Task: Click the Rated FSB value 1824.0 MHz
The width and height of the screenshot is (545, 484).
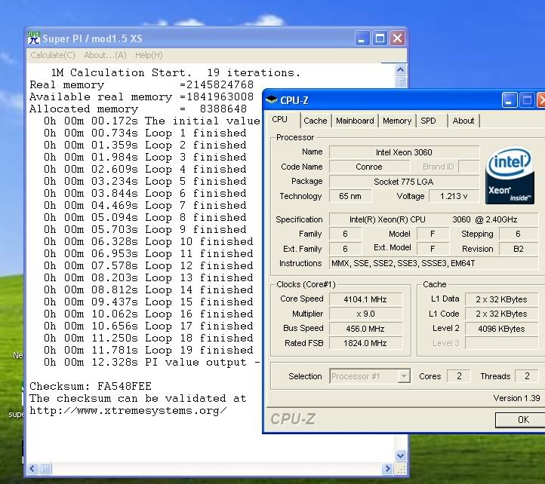Action: 365,343
